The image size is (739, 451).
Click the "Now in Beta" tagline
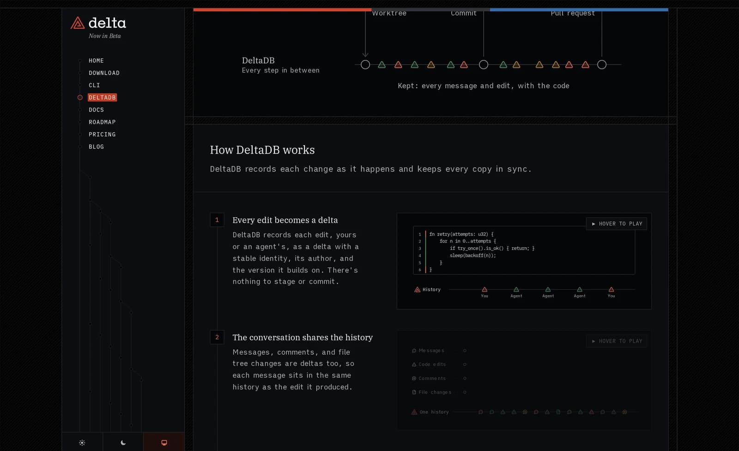(x=105, y=36)
